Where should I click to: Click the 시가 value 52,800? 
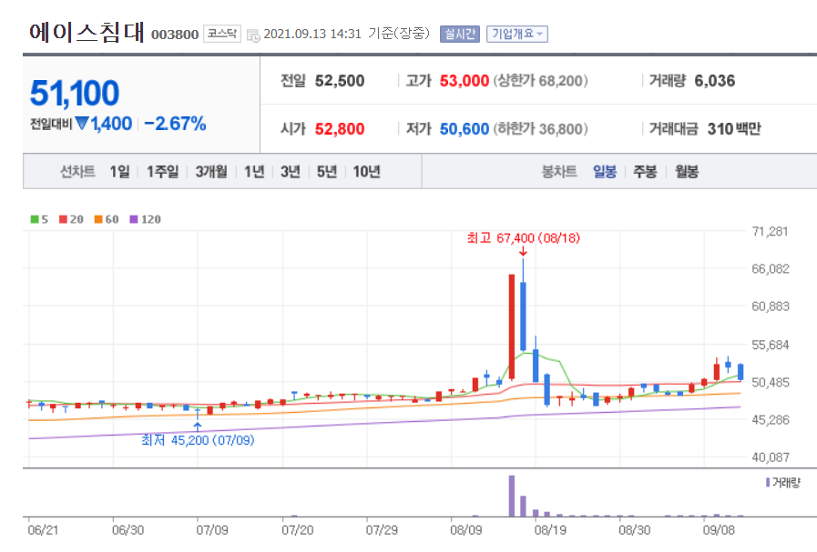(340, 129)
